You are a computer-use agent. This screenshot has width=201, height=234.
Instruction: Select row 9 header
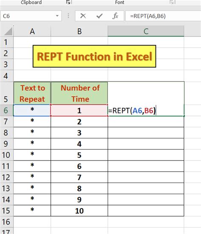click(x=6, y=144)
